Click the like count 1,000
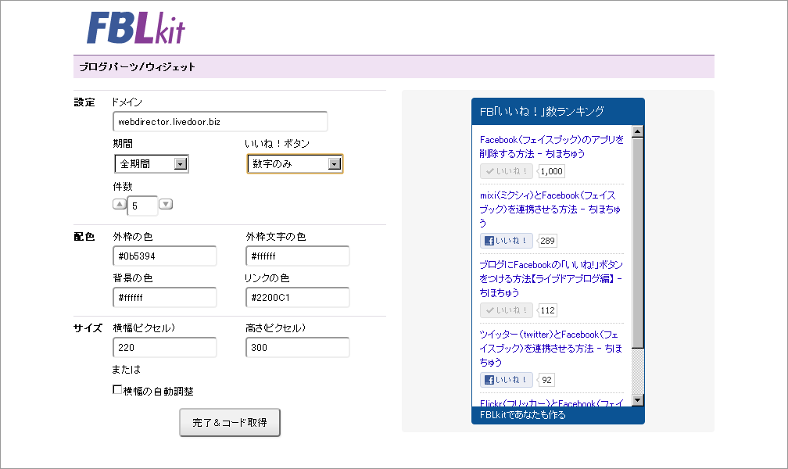 coord(551,171)
